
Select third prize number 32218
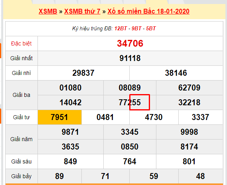tap(189, 102)
